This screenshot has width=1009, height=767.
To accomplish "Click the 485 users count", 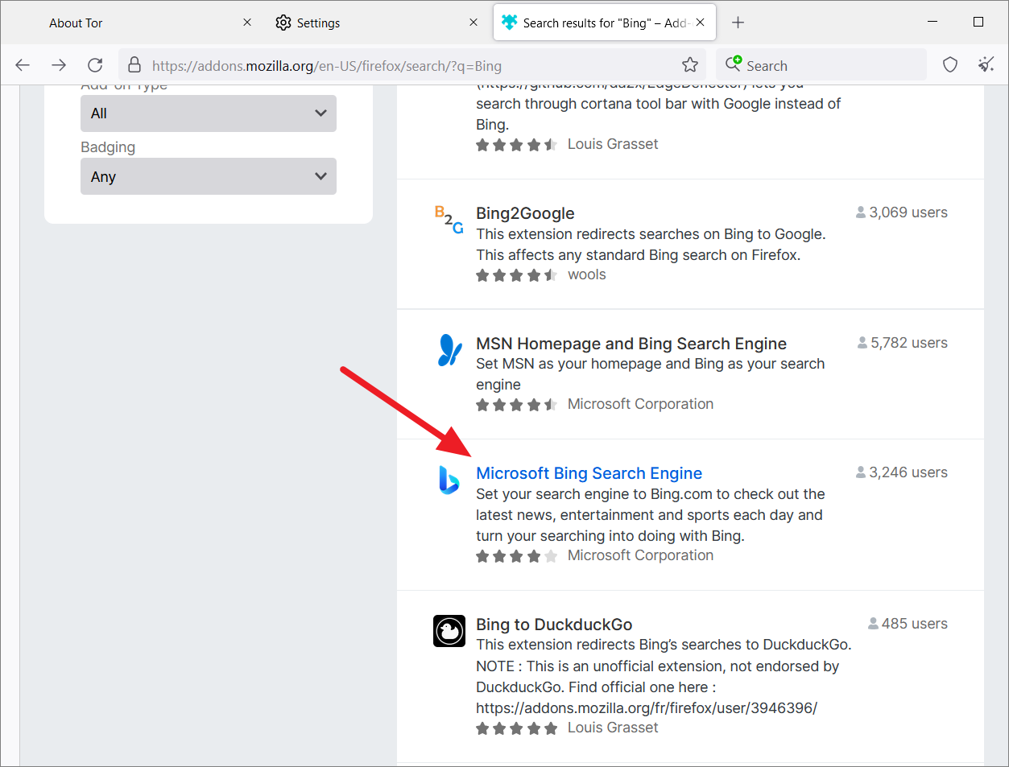I will click(908, 624).
